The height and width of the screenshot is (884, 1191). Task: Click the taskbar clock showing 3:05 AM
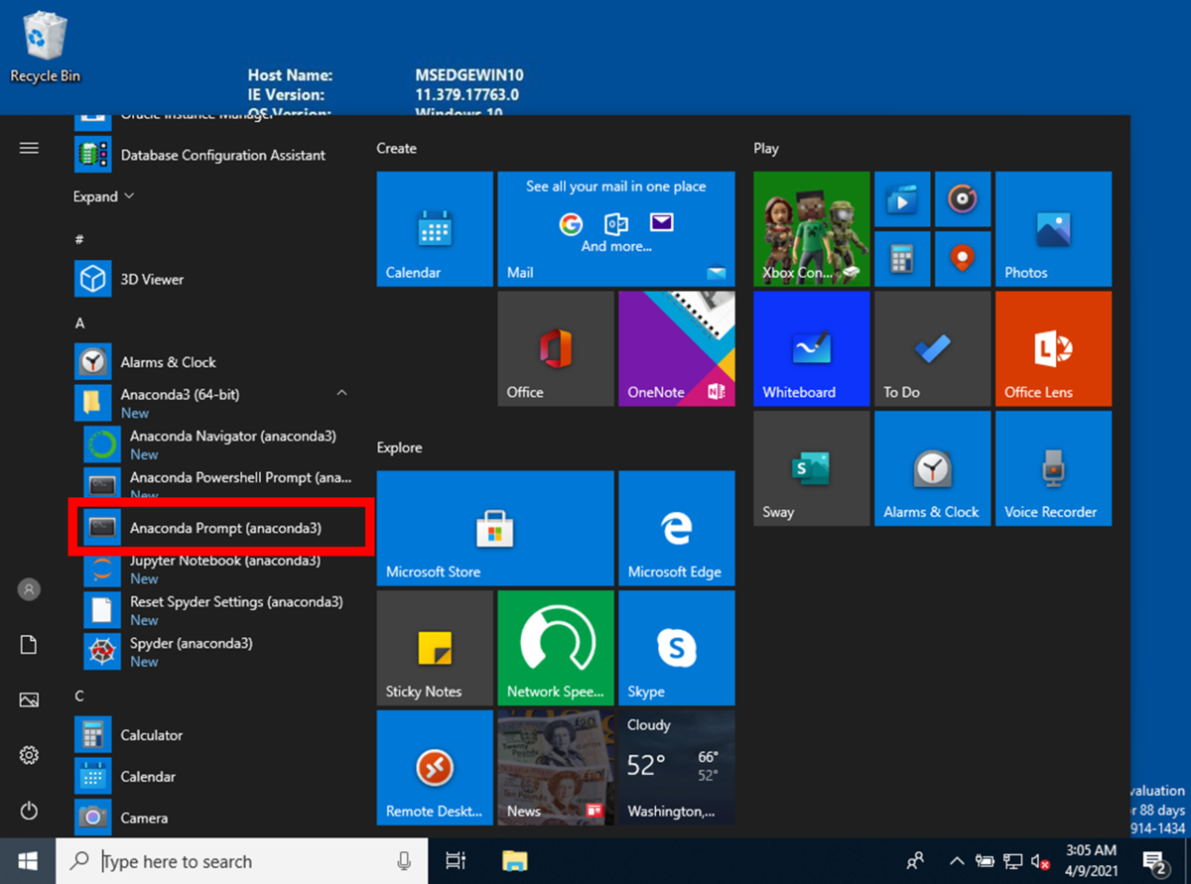click(x=1091, y=861)
